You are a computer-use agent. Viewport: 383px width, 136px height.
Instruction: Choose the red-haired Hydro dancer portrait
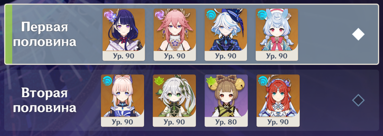click(278, 101)
